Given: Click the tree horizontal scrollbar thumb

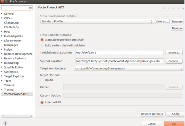Looking at the screenshot, I should 17,116.
